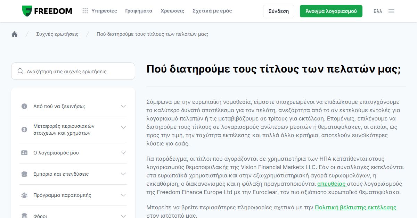Click the Freedom shield logo
417x218 pixels.
(27, 11)
